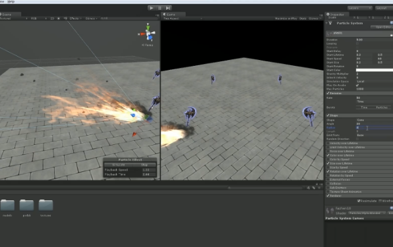Screen dimensions: 393x247
Task: Open the Effects dropdown in Scene toolbar
Action: pyautogui.click(x=75, y=18)
